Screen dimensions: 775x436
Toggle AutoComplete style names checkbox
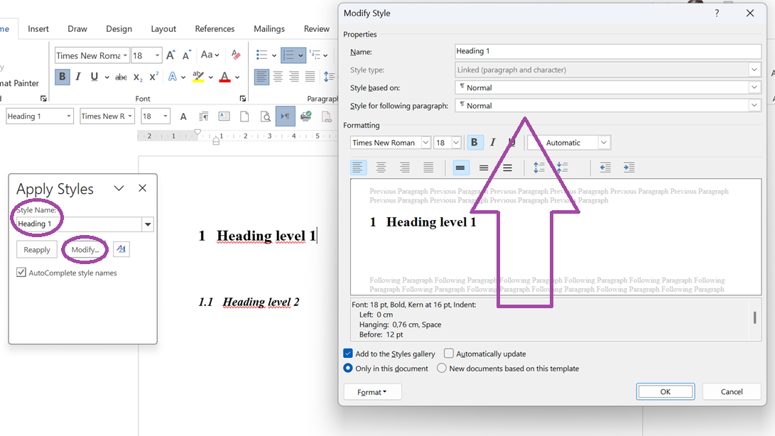pos(21,273)
